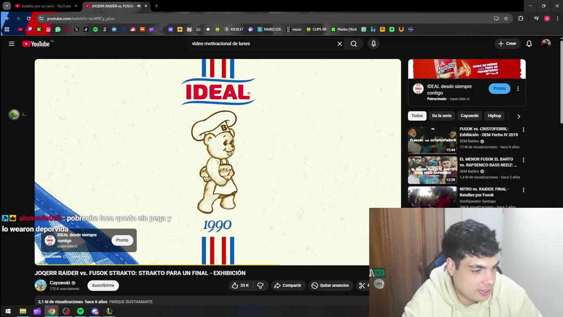Select the Todos filter chip
The height and width of the screenshot is (317, 563).
pyautogui.click(x=417, y=116)
